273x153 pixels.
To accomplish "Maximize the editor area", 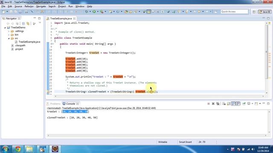I will coord(268,18).
